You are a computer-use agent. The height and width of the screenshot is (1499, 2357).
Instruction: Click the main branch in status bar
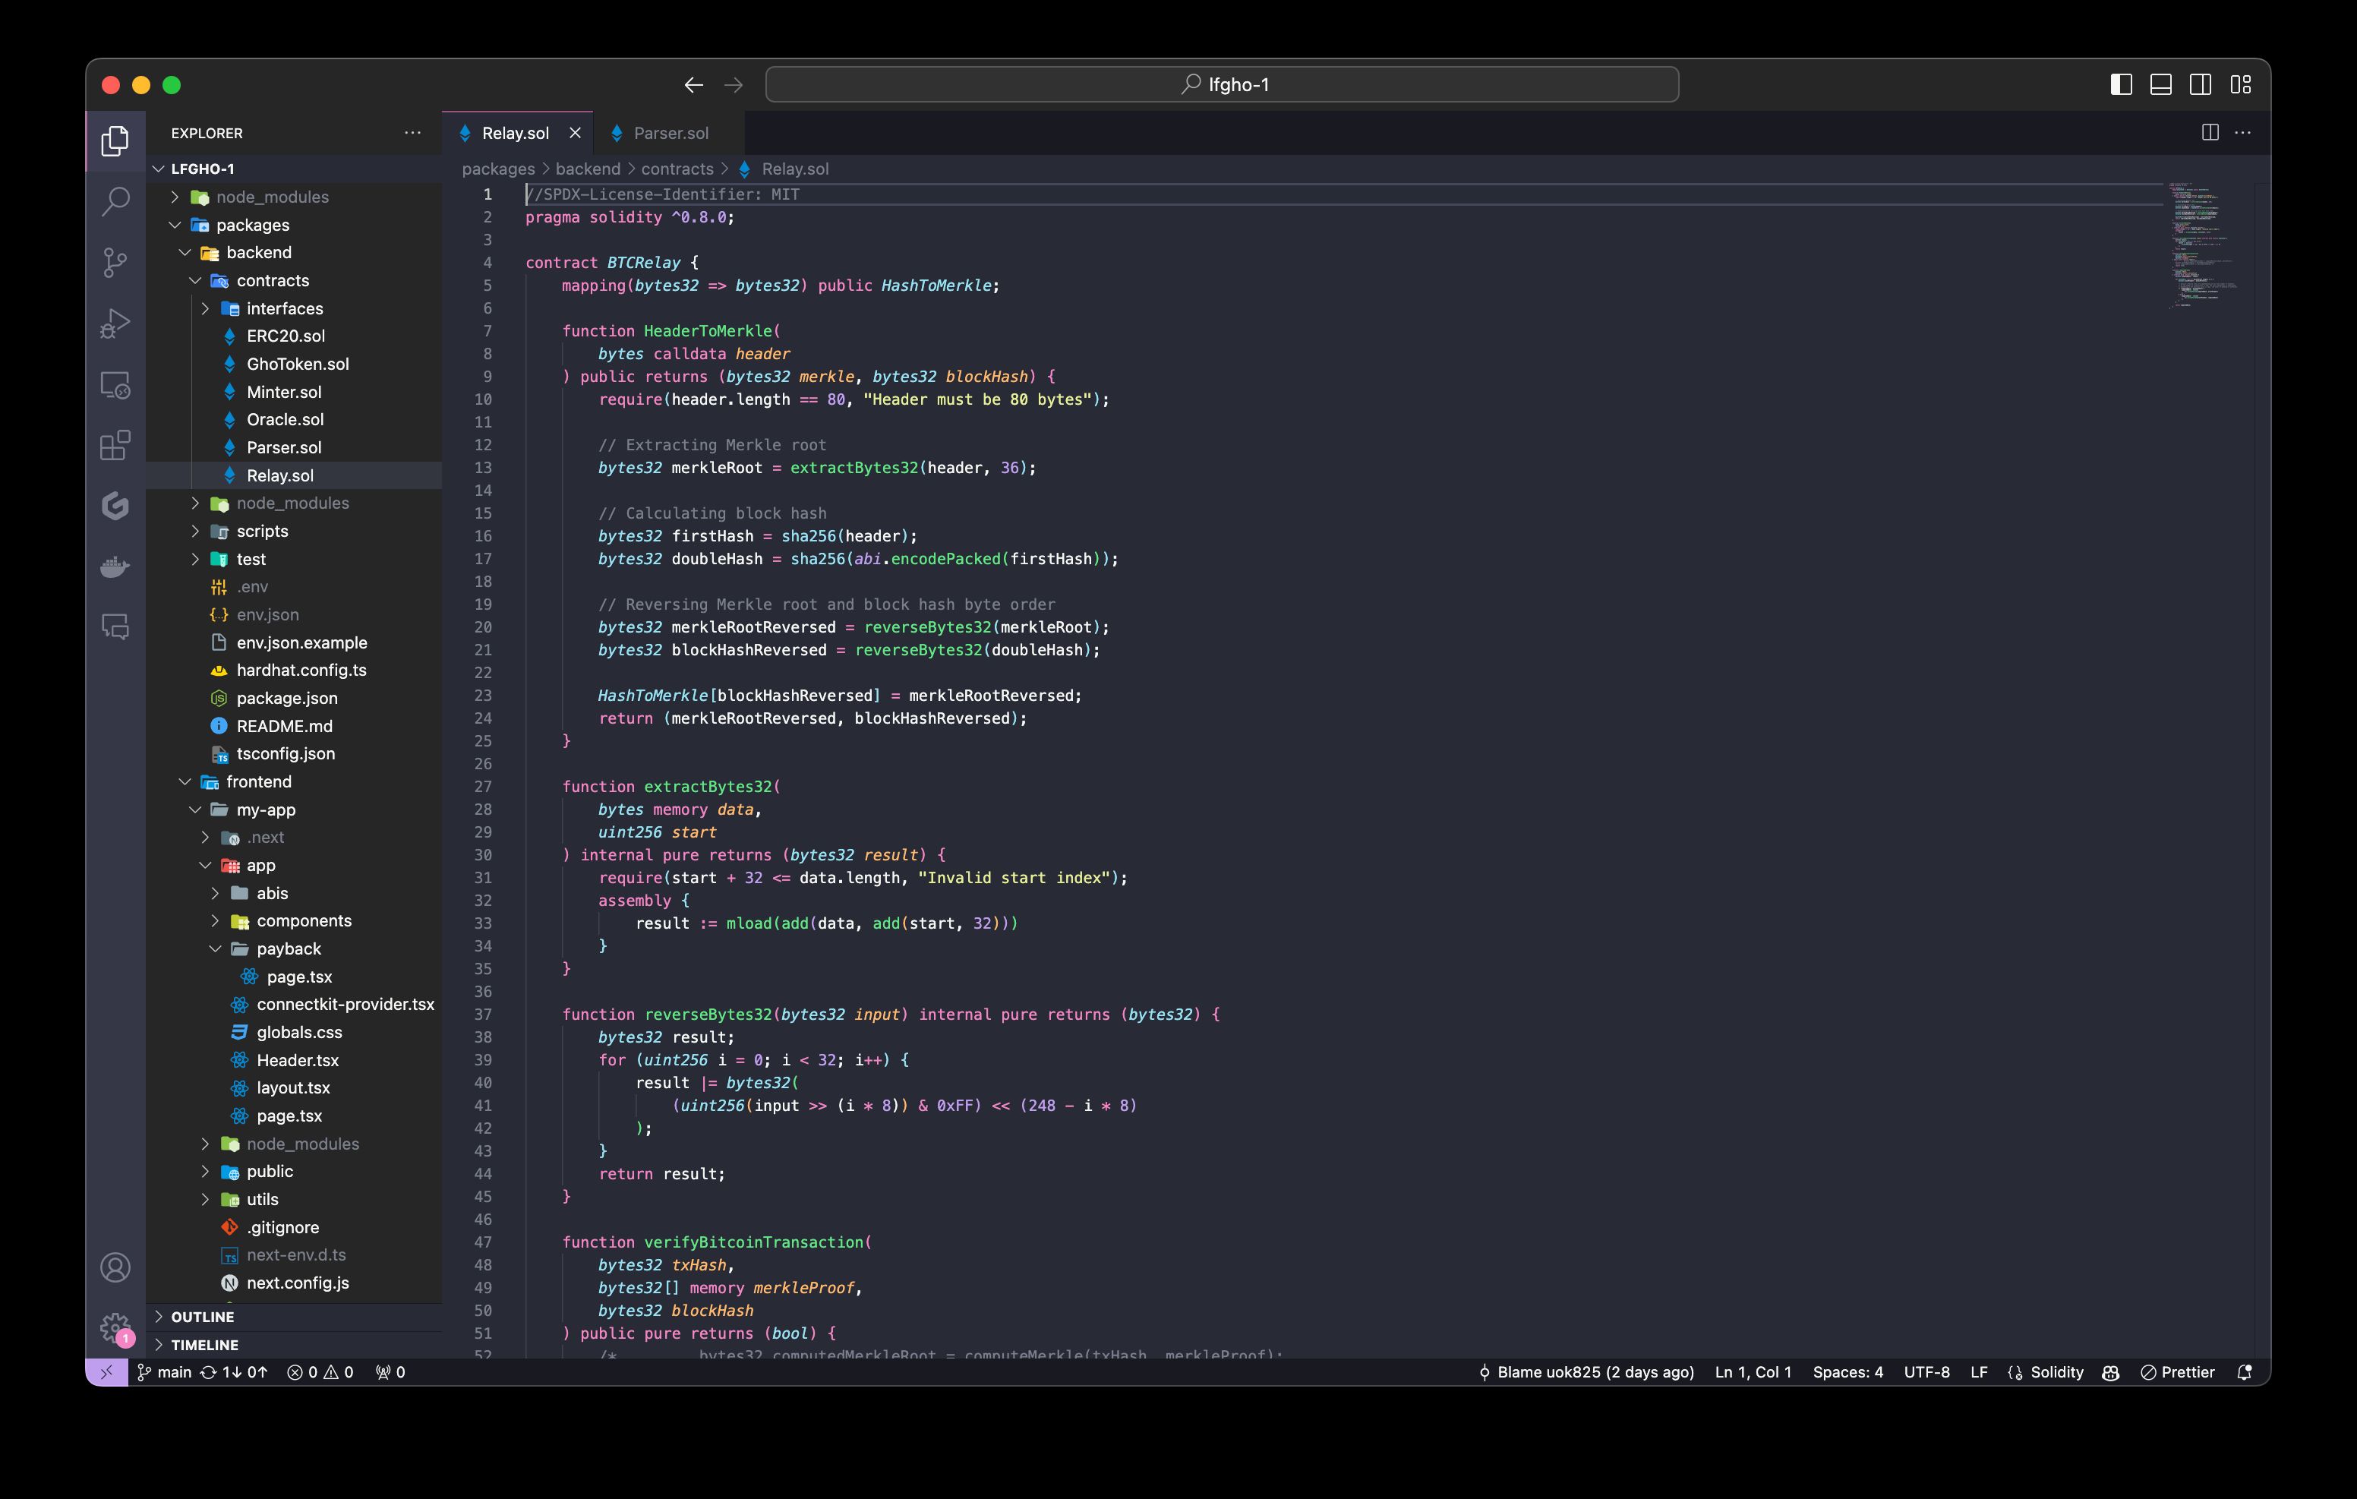[x=163, y=1373]
